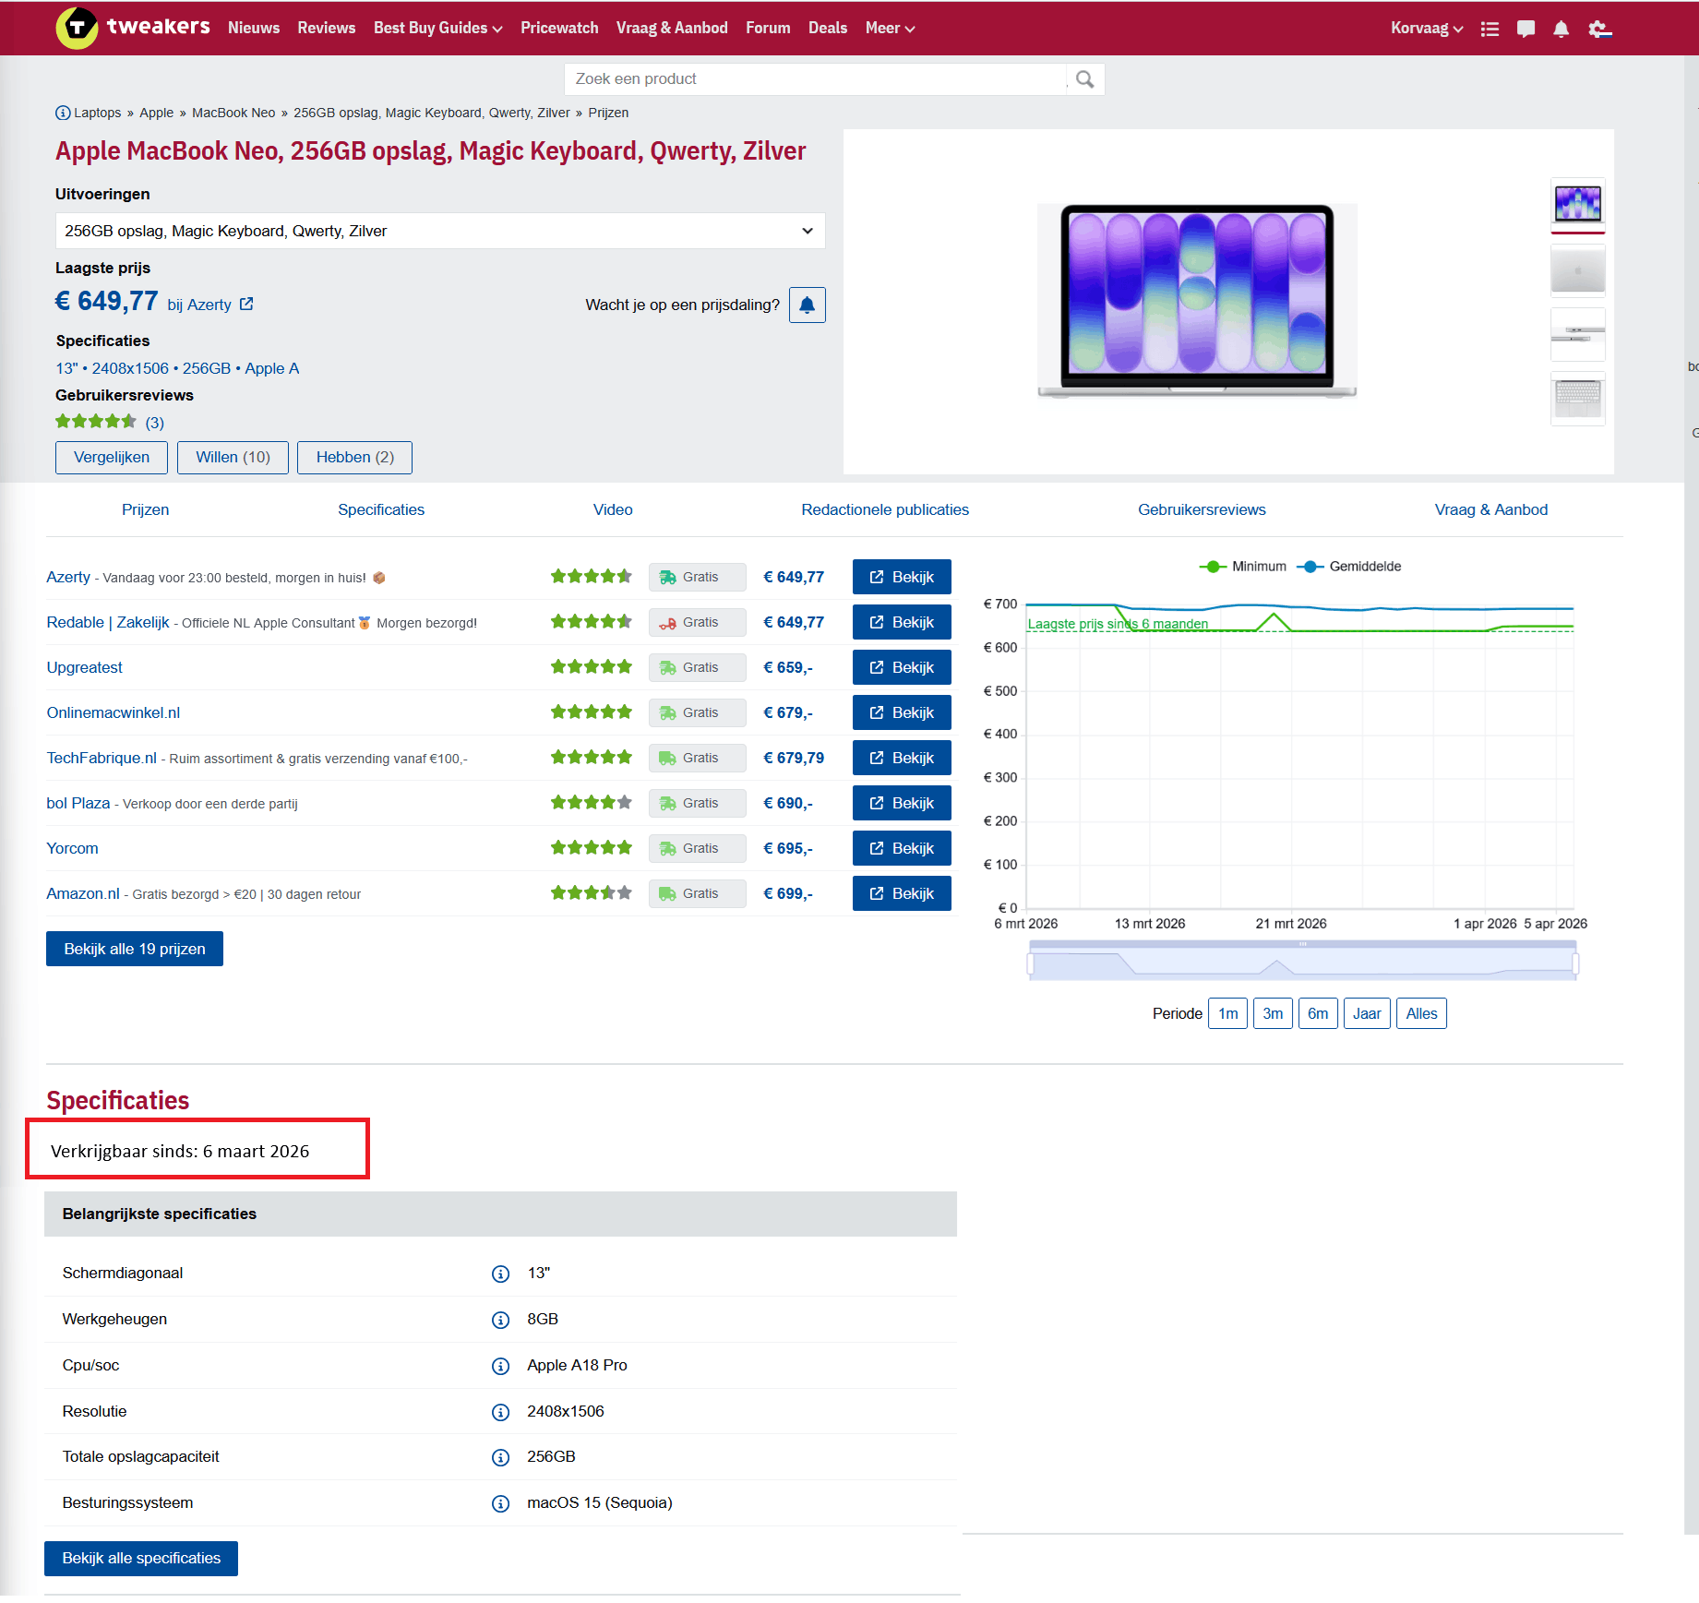Viewport: 1699px width, 1603px height.
Task: Click the info icon next to Besturingssysteem
Action: point(500,1503)
